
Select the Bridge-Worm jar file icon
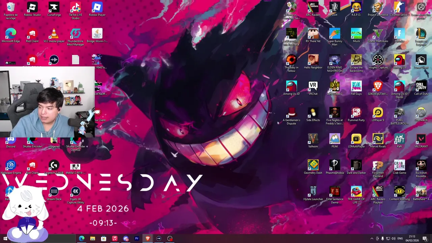(x=97, y=36)
